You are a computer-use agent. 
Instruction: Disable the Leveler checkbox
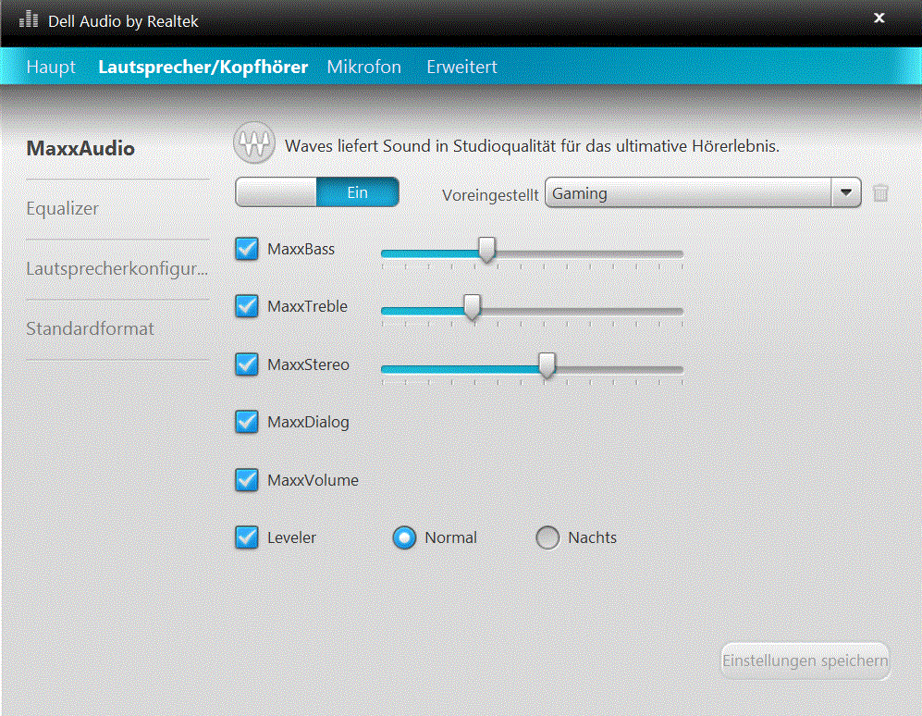246,537
